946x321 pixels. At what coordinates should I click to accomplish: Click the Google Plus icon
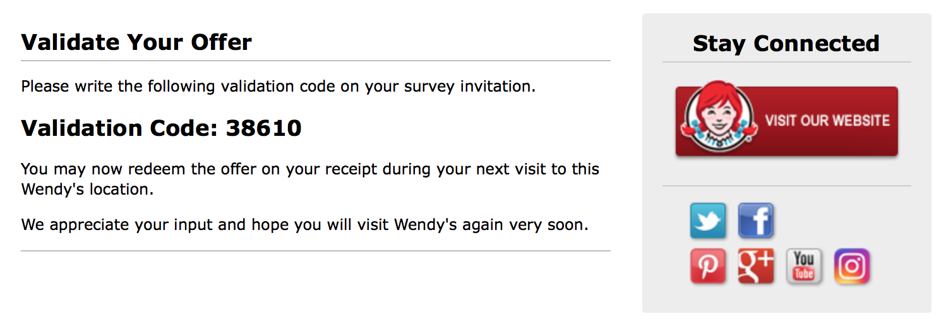coord(756,266)
